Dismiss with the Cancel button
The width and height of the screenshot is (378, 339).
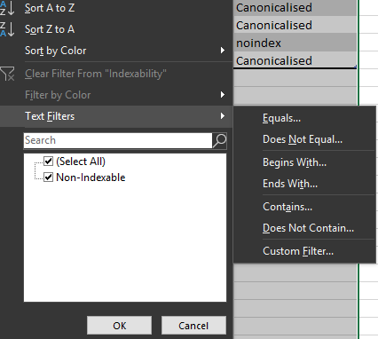193,326
